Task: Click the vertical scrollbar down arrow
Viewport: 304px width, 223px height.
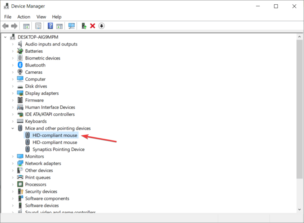Action: click(x=300, y=208)
